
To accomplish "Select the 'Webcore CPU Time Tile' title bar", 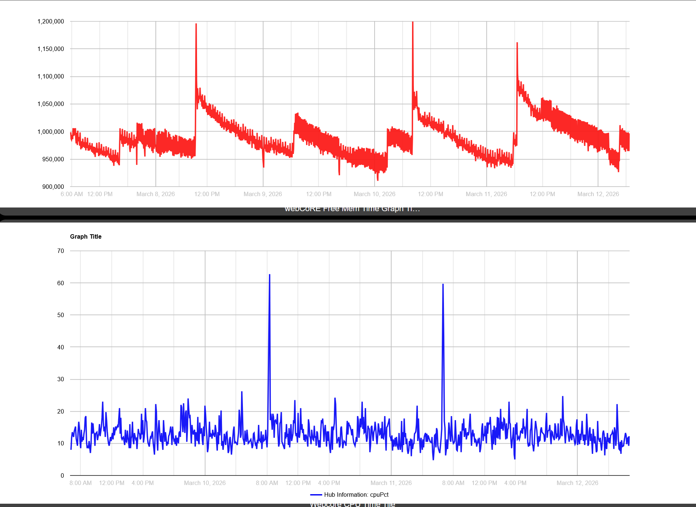I will point(352,504).
